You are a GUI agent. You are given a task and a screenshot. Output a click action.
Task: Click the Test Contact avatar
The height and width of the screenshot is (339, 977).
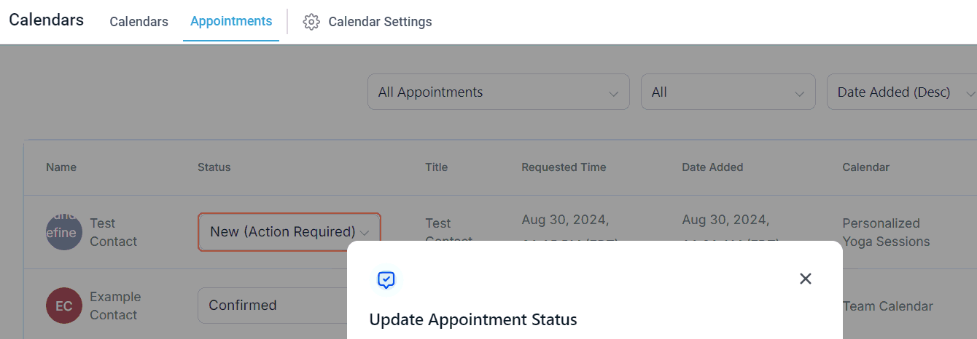click(64, 232)
